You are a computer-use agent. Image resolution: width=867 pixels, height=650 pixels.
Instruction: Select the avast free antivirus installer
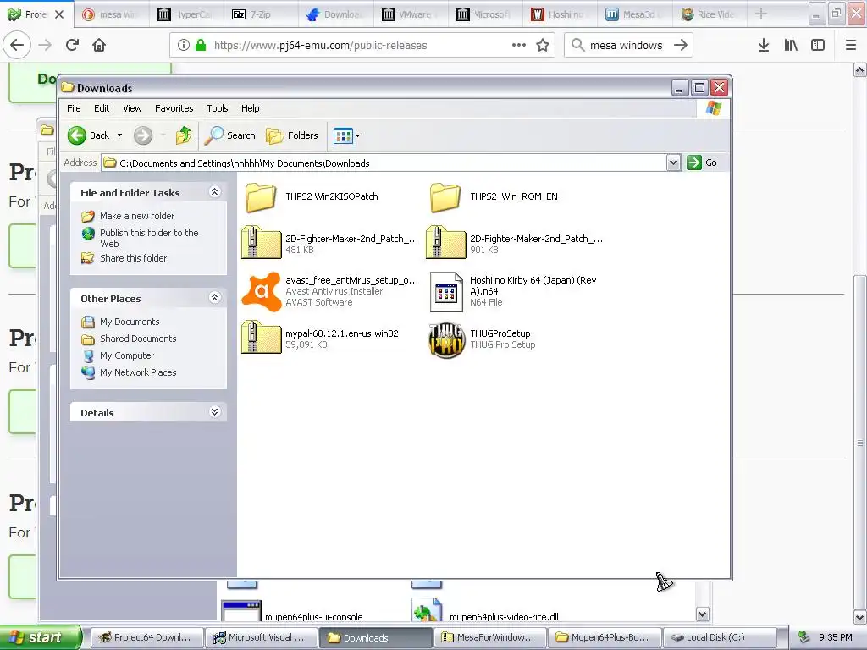pyautogui.click(x=330, y=291)
